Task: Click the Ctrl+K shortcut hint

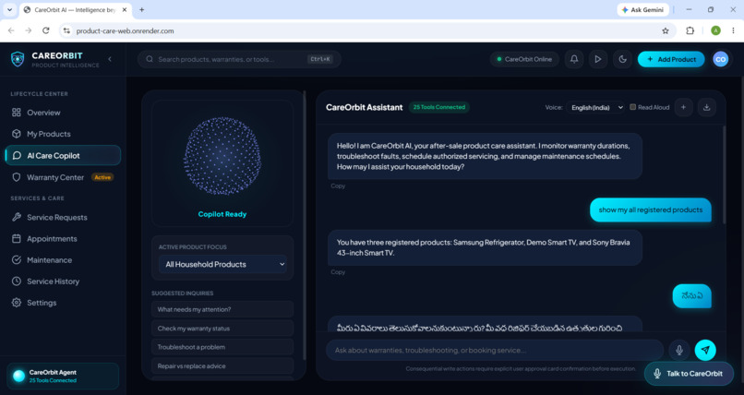Action: point(320,59)
